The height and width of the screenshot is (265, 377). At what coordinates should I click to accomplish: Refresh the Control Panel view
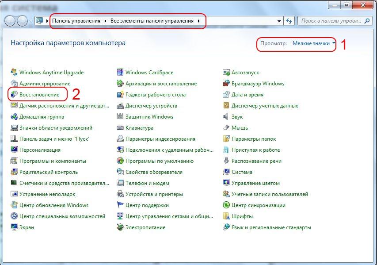(x=289, y=21)
